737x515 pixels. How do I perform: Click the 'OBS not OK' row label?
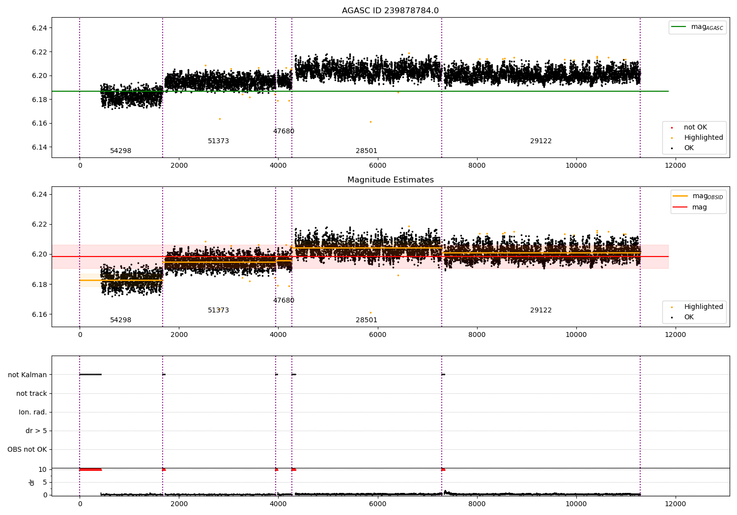[27, 450]
